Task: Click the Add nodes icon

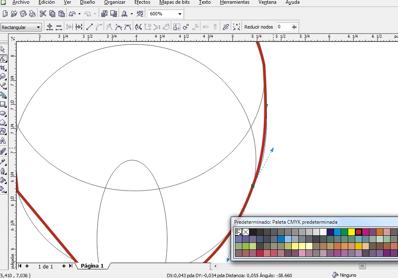Action: tap(50, 27)
